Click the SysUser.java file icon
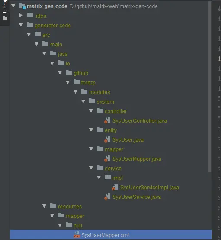The width and height of the screenshot is (221, 240). (x=107, y=139)
